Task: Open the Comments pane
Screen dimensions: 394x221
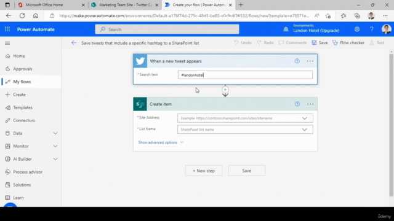Action: pyautogui.click(x=293, y=43)
